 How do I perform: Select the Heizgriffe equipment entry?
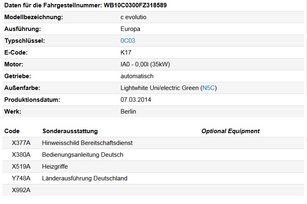pos(55,167)
